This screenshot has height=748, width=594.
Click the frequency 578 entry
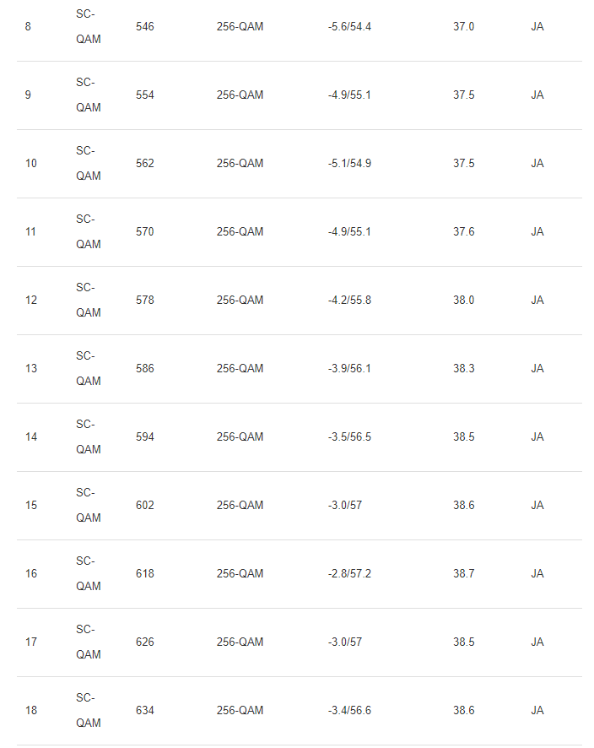pos(145,301)
